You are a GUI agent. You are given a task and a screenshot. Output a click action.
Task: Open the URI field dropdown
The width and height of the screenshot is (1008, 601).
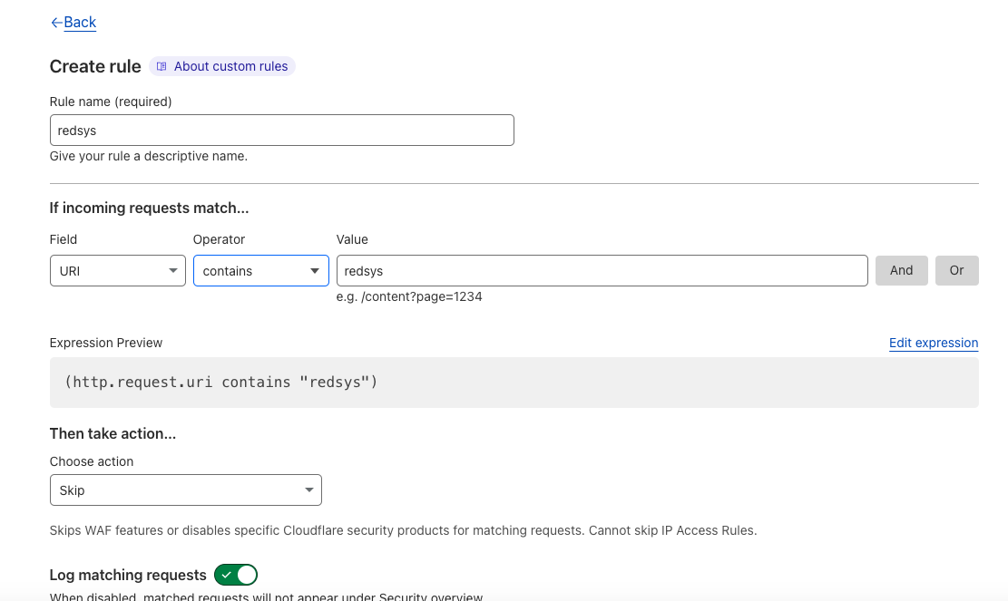[118, 271]
